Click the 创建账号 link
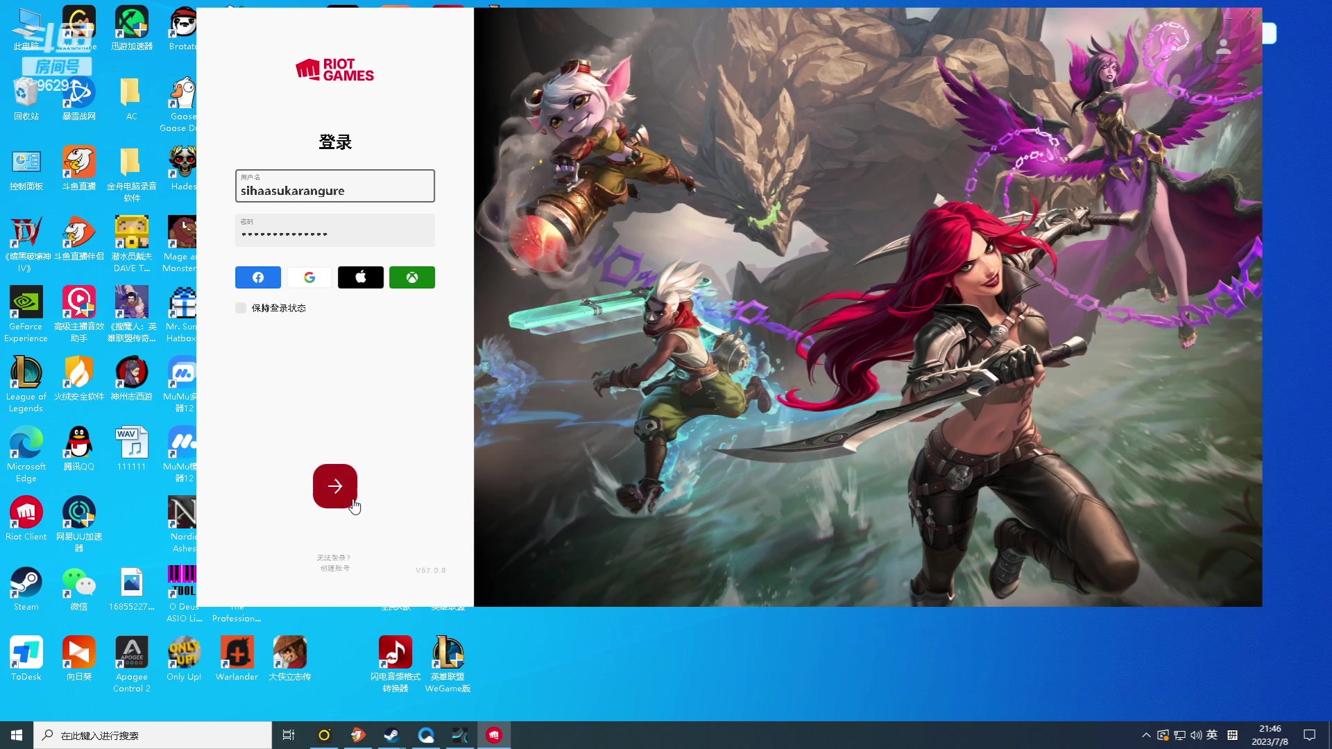The height and width of the screenshot is (749, 1332). [334, 568]
